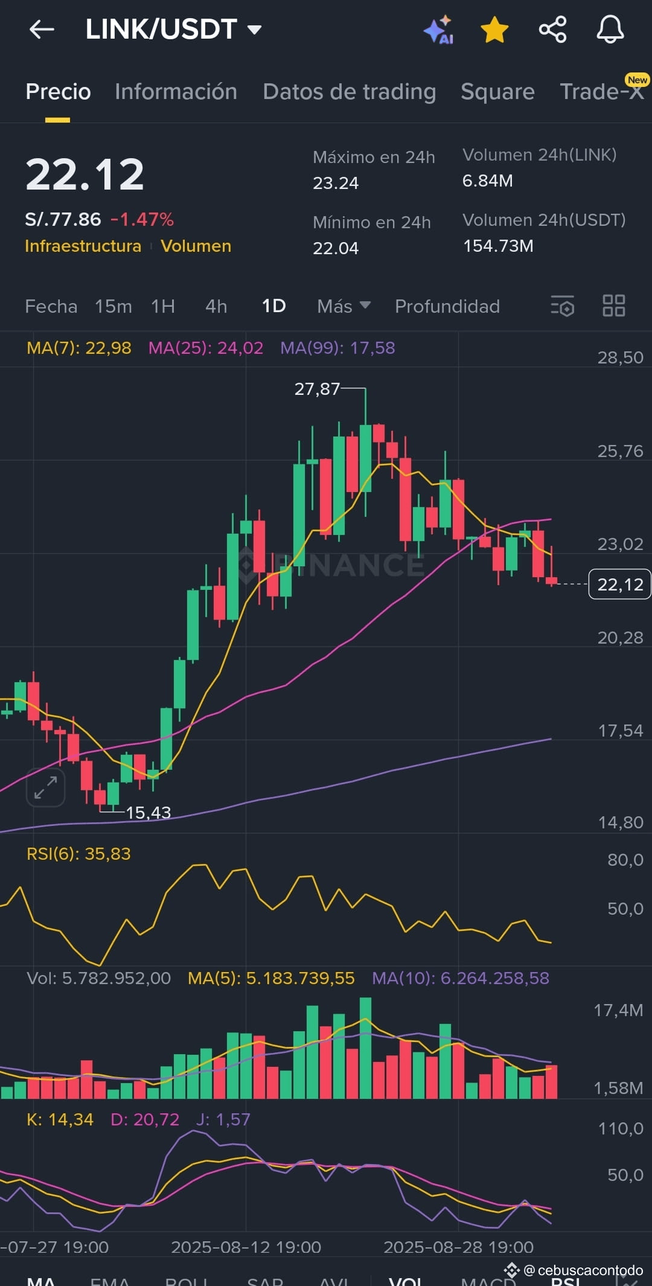Image resolution: width=652 pixels, height=1286 pixels.
Task: Toggle the MA indicator at bottom
Action: (41, 1280)
